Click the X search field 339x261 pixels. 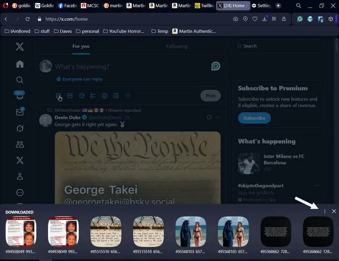pyautogui.click(x=279, y=46)
